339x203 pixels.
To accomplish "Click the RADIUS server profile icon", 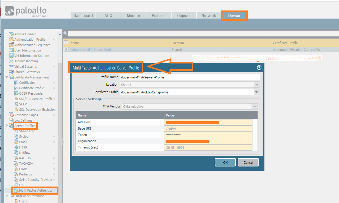I will (16, 158).
